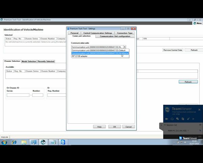Open the Connection Type tab

coord(125,33)
